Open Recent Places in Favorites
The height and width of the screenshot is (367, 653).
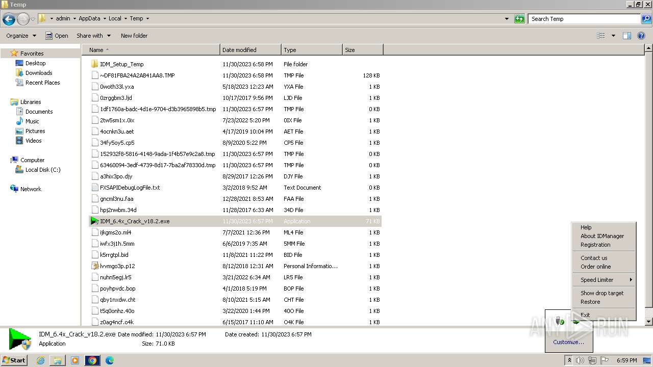42,83
